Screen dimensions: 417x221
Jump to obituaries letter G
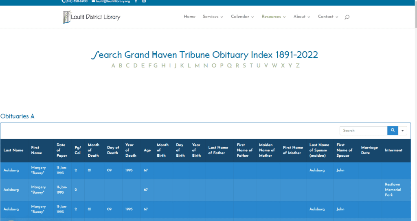tap(156, 66)
